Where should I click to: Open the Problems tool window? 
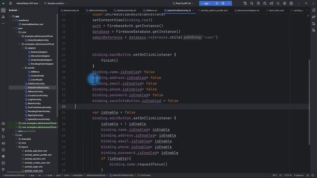pyautogui.click(x=3, y=150)
